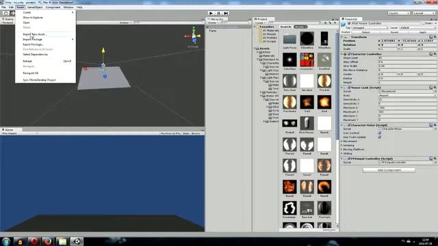Click the prefab Select button in the Inspector

coord(366,32)
